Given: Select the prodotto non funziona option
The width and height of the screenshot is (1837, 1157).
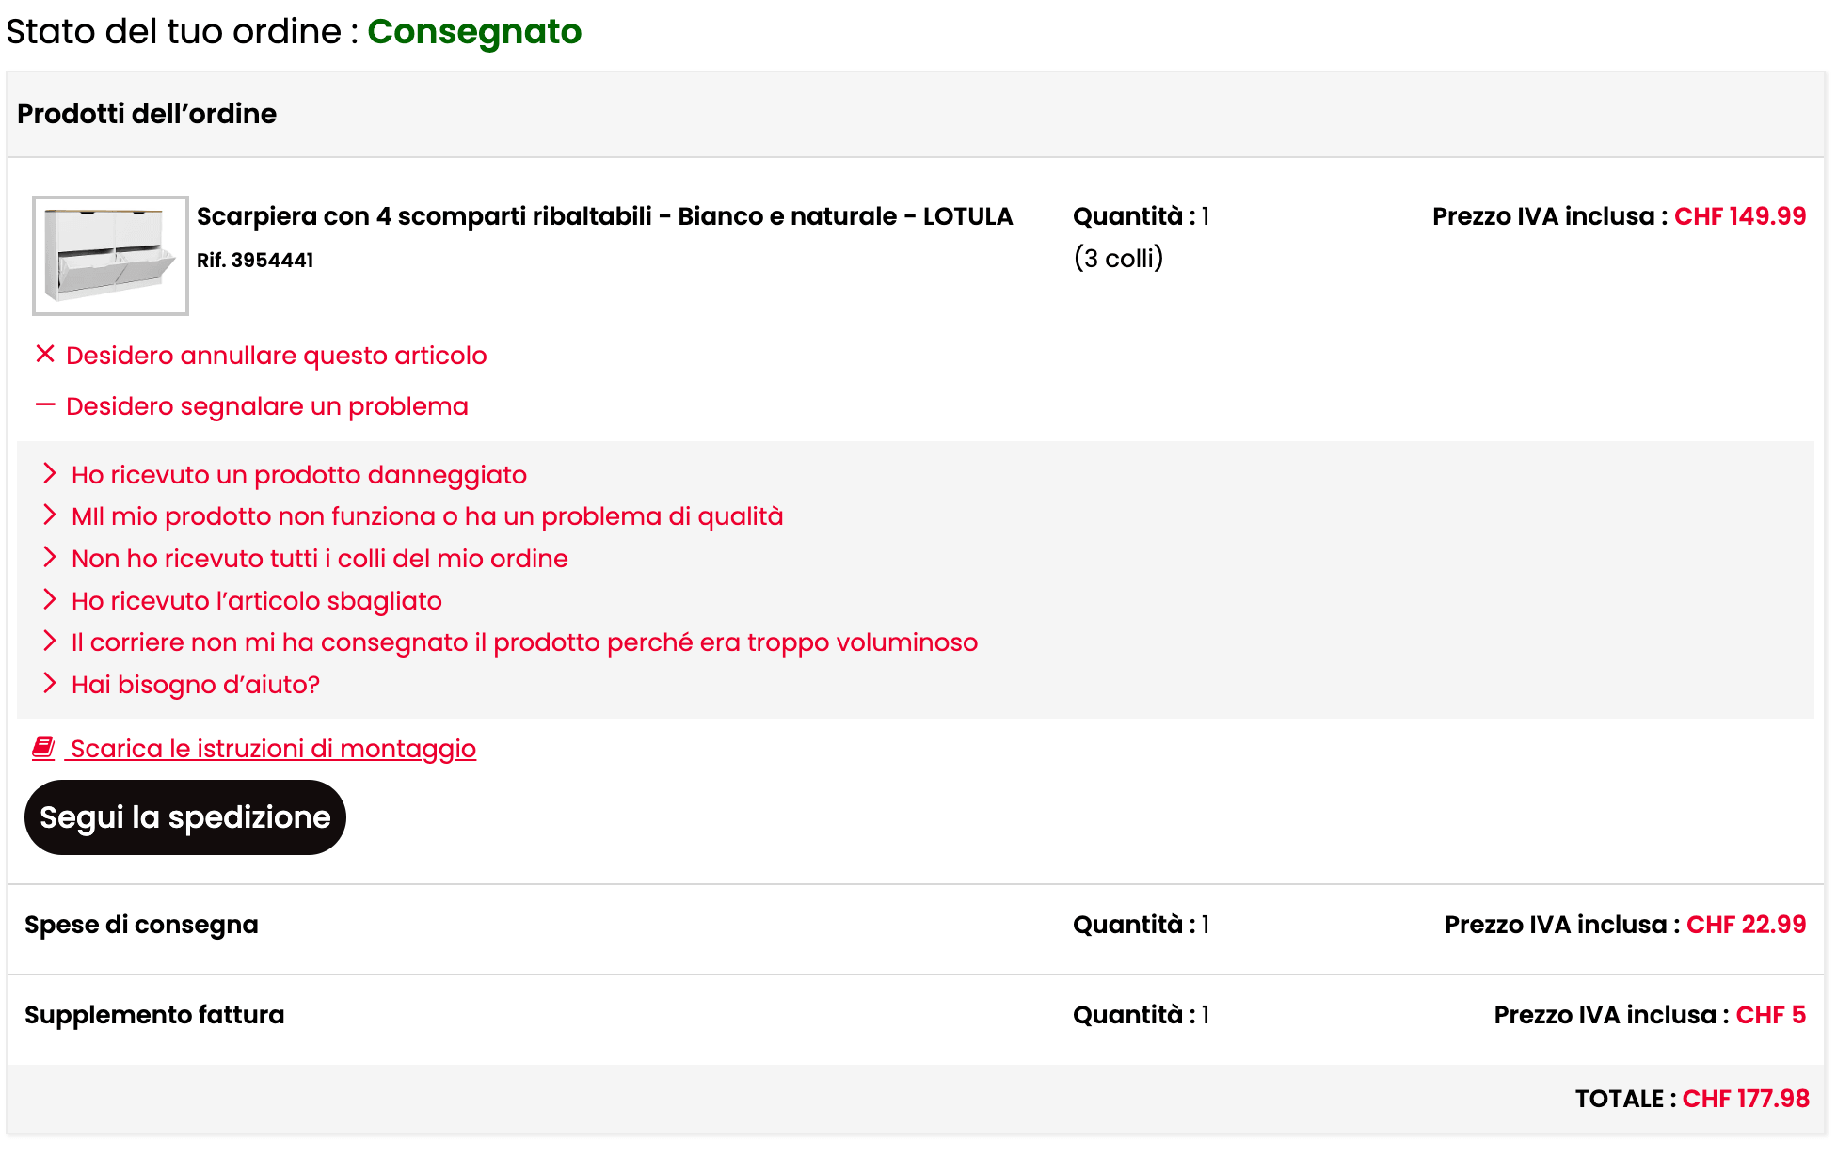Looking at the screenshot, I should pos(427,516).
